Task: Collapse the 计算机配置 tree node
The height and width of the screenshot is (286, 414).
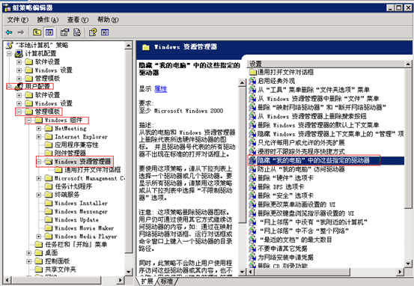Action: coord(9,54)
